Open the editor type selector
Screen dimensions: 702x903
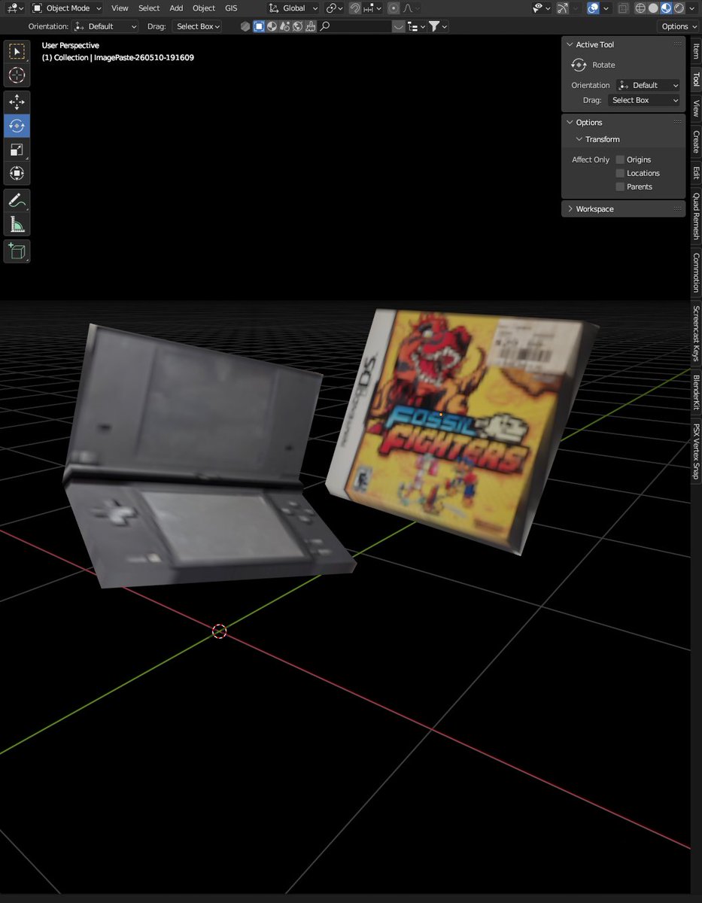click(14, 8)
